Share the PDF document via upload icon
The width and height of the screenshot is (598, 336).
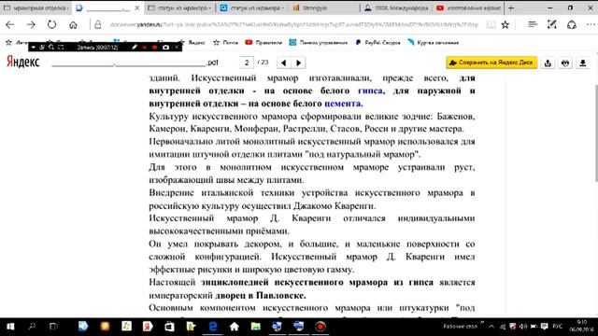[x=548, y=63]
